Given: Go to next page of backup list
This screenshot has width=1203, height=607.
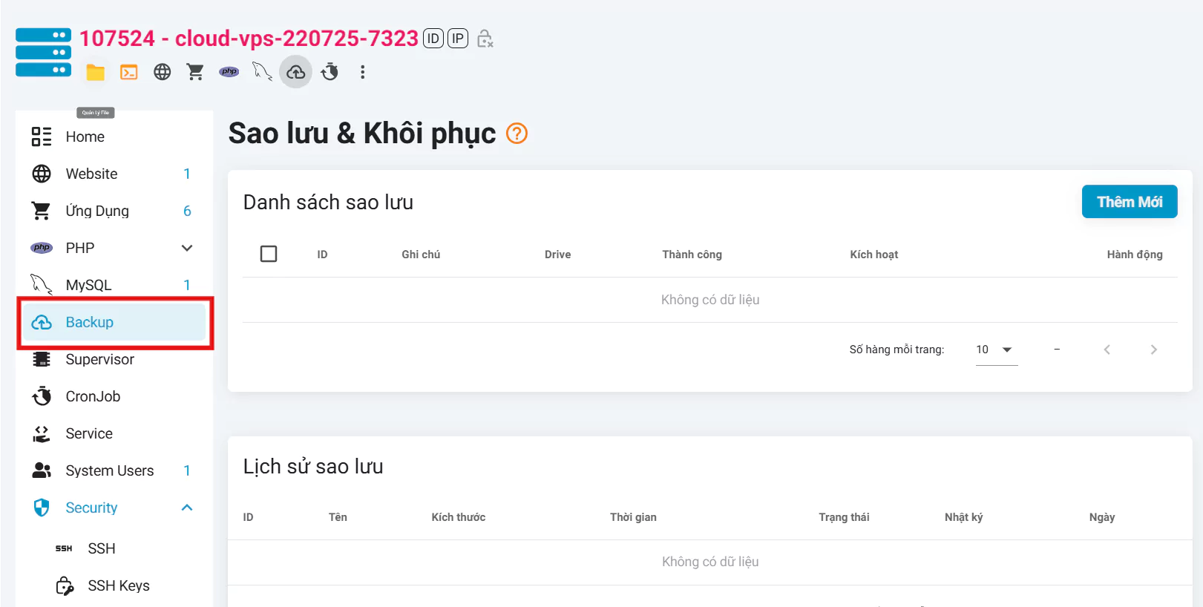Looking at the screenshot, I should tap(1153, 350).
